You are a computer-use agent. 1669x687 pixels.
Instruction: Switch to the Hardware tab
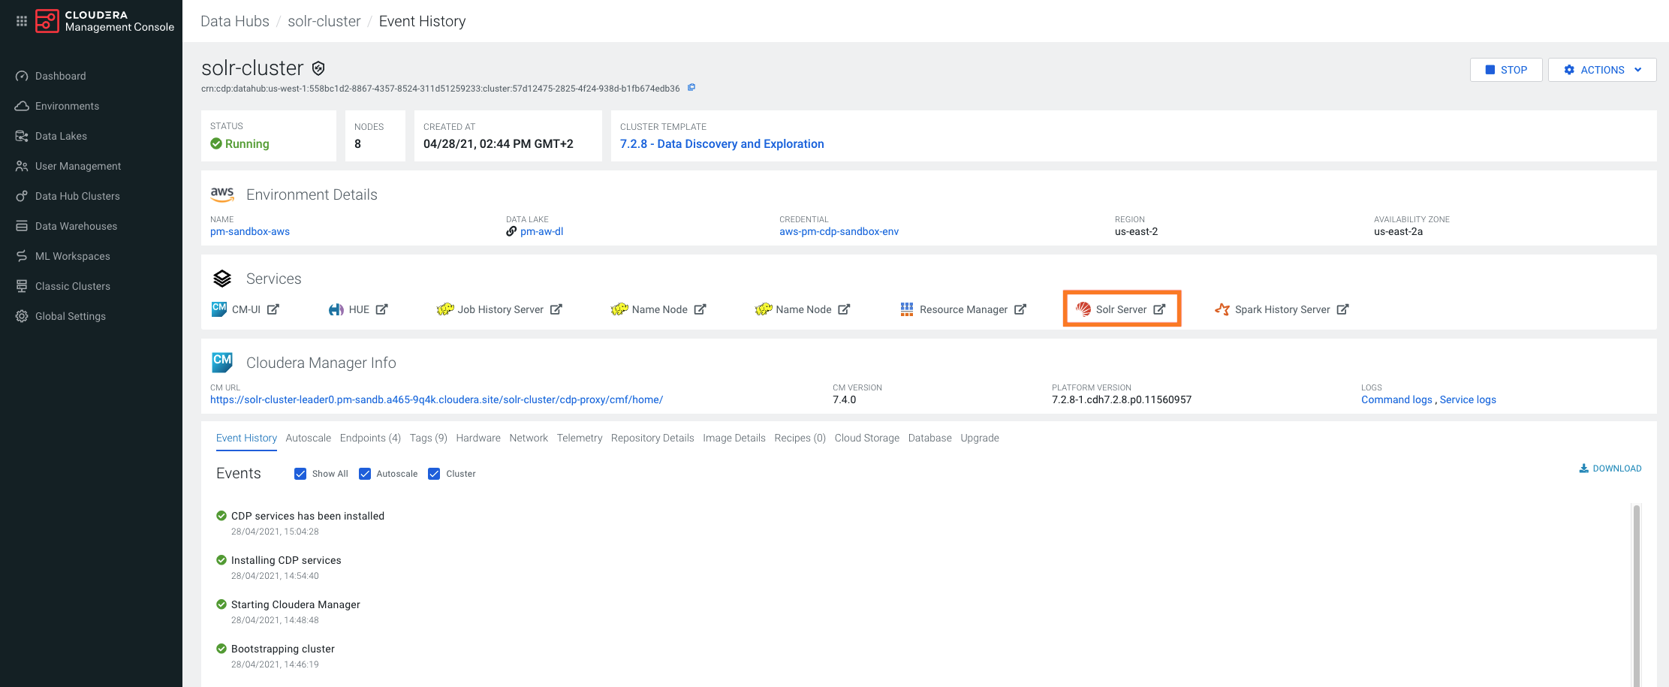(478, 438)
